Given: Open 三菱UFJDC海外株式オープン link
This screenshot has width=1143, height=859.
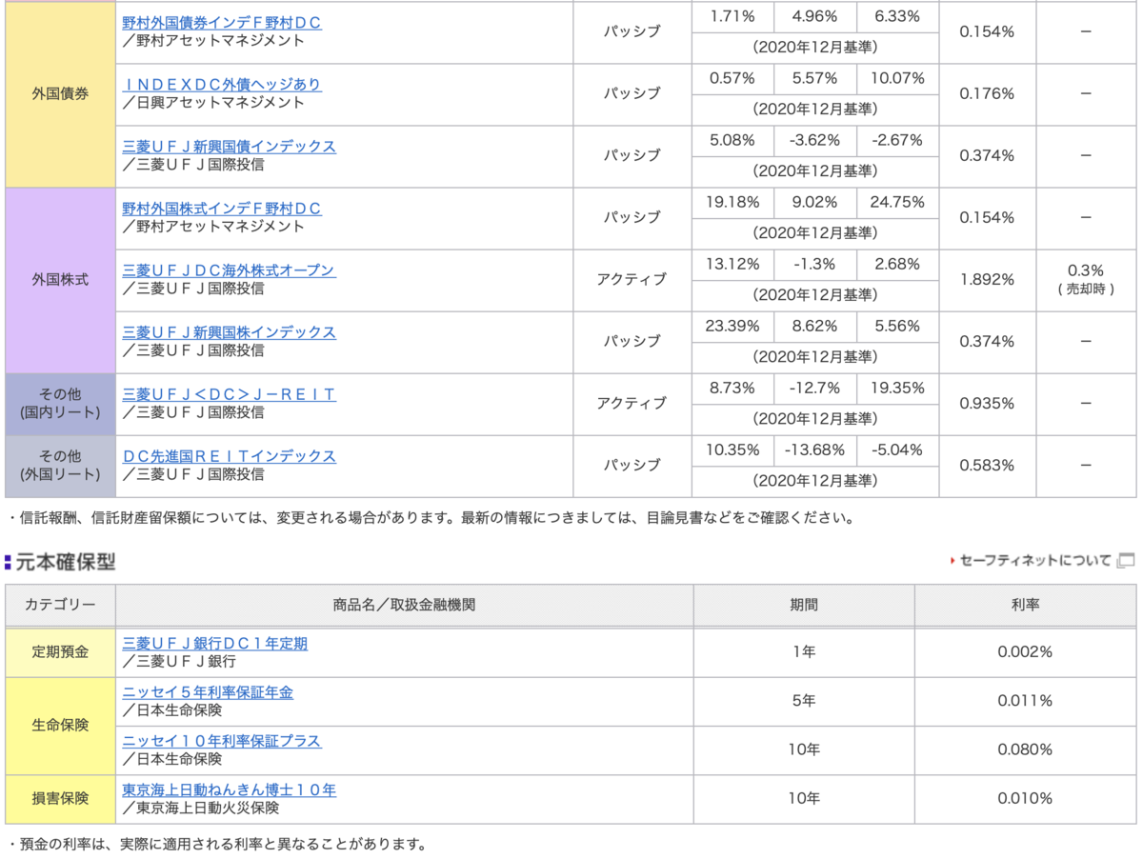Looking at the screenshot, I should click(230, 270).
